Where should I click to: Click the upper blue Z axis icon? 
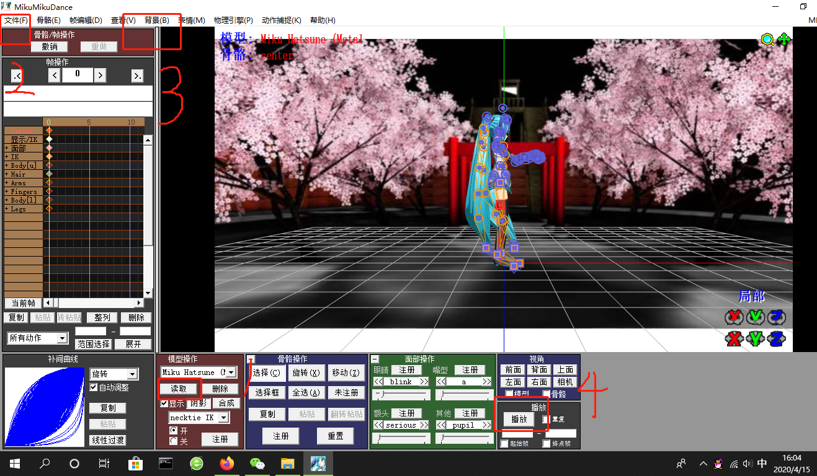coord(776,317)
